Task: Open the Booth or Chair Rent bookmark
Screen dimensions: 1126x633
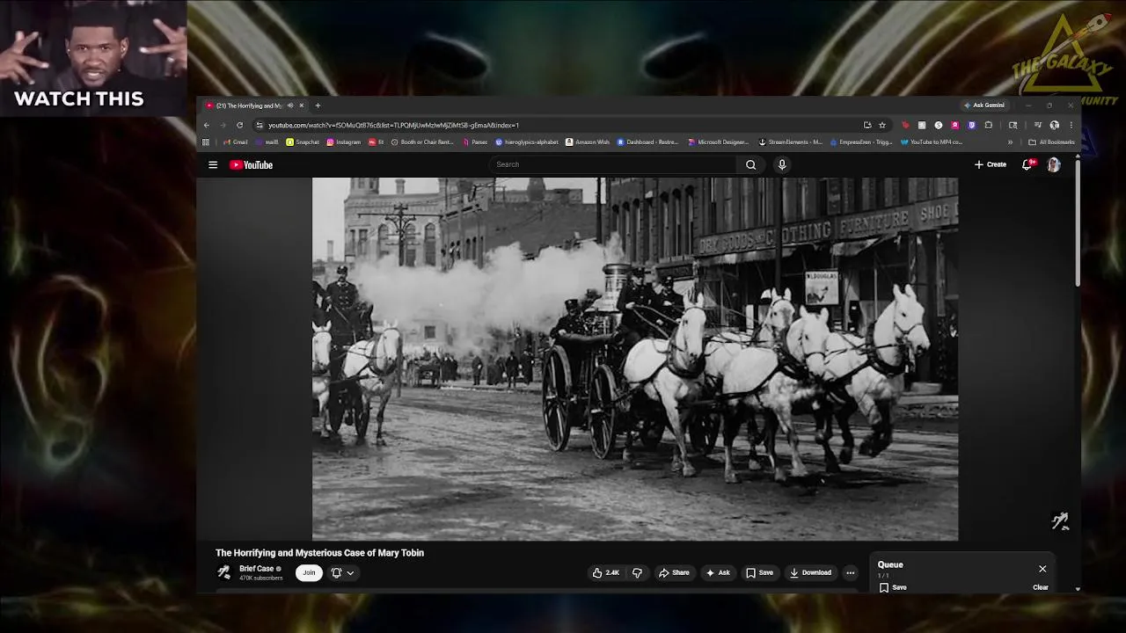Action: (x=422, y=142)
